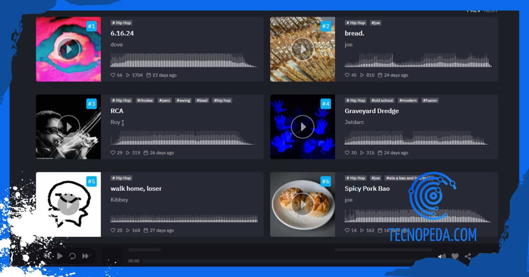The image size is (529, 277).
Task: Open the #joe tag on bread.
Action: coord(376,23)
